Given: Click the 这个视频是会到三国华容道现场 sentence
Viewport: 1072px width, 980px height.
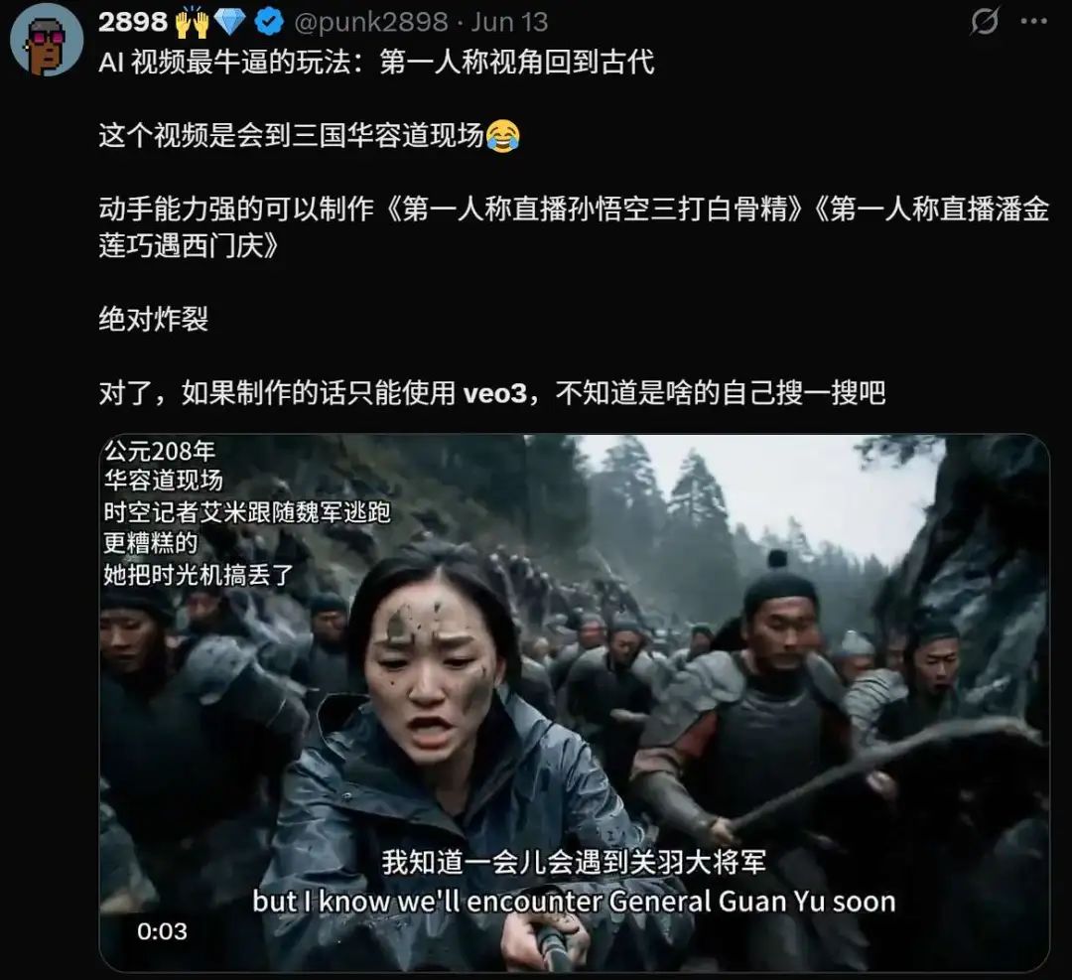Looking at the screenshot, I should 291,135.
